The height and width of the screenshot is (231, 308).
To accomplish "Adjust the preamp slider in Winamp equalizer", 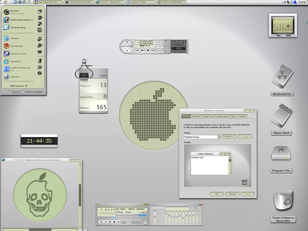I will [155, 217].
